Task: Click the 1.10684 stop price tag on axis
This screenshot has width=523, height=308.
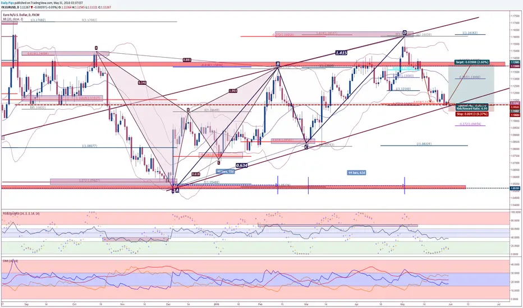Action: coord(514,115)
